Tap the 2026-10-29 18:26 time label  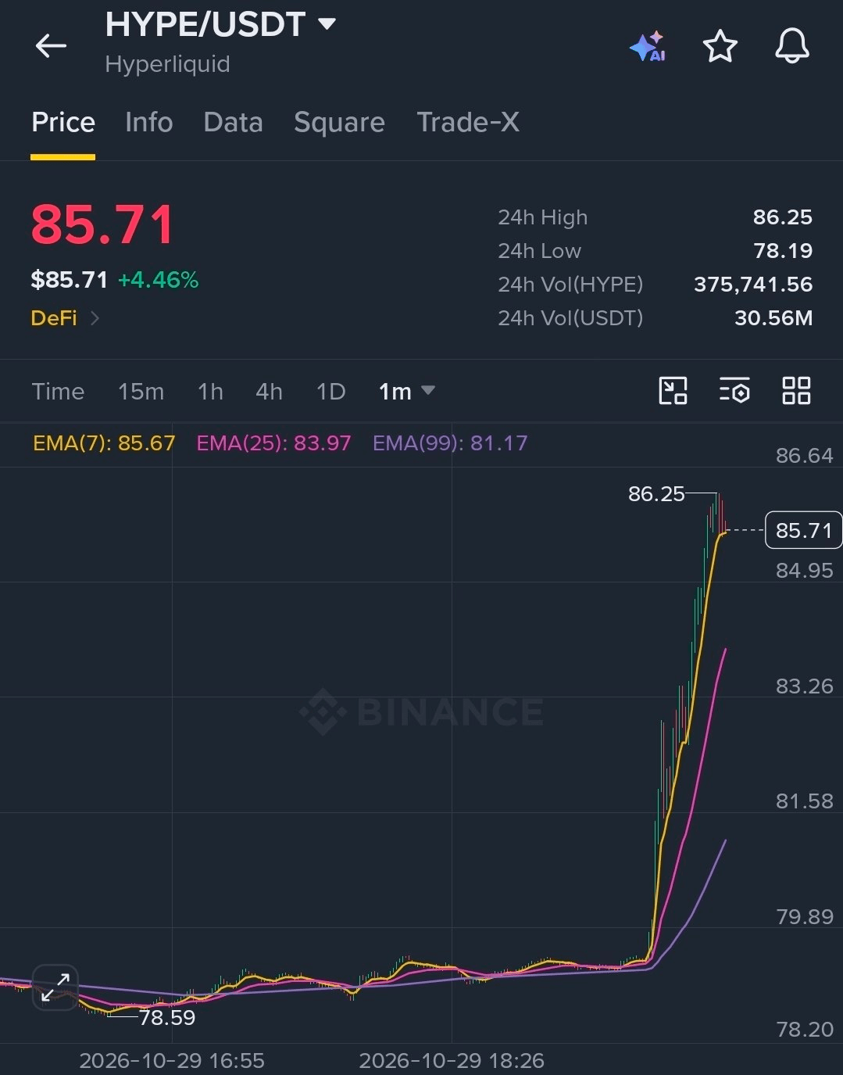(452, 1061)
